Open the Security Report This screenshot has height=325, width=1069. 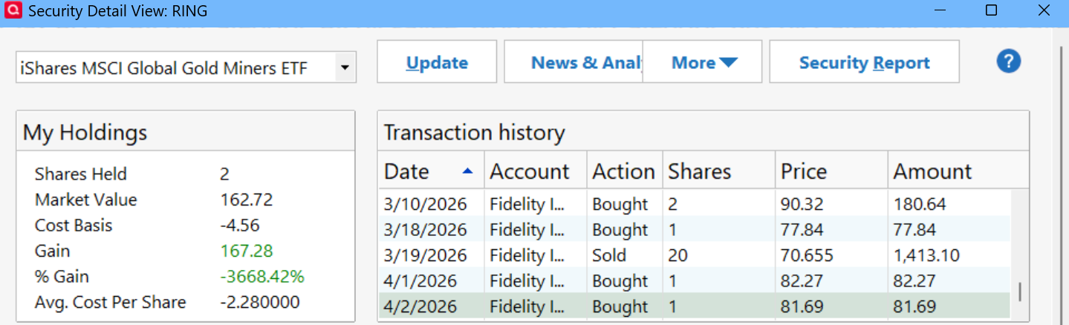pyautogui.click(x=864, y=62)
